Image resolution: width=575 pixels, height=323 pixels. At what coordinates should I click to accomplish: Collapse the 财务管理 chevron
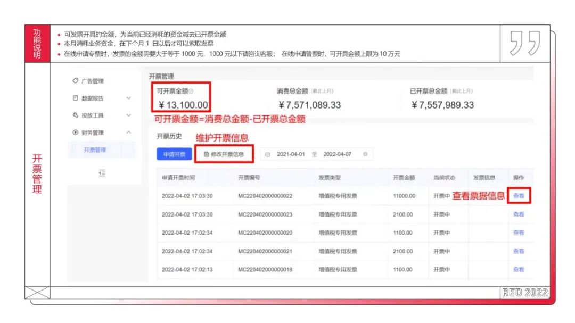129,132
